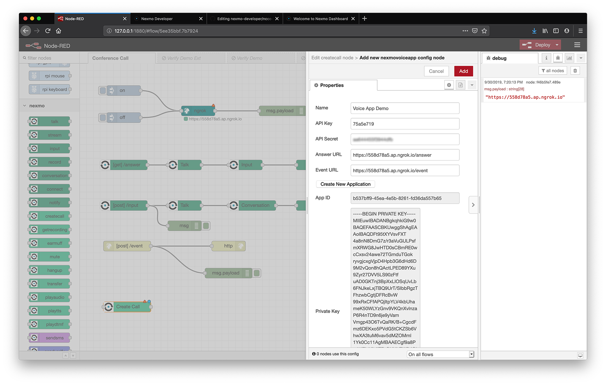Collapse all palette categories with up arrow
606x385 pixels.
(x=66, y=355)
